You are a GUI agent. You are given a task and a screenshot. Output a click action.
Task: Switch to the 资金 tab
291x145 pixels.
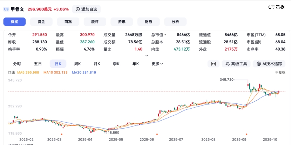(41, 22)
